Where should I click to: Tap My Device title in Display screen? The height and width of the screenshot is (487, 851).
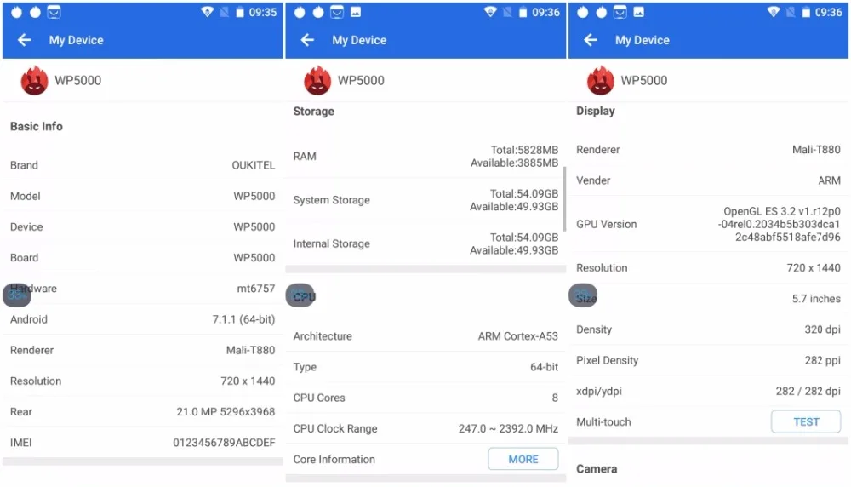(642, 40)
